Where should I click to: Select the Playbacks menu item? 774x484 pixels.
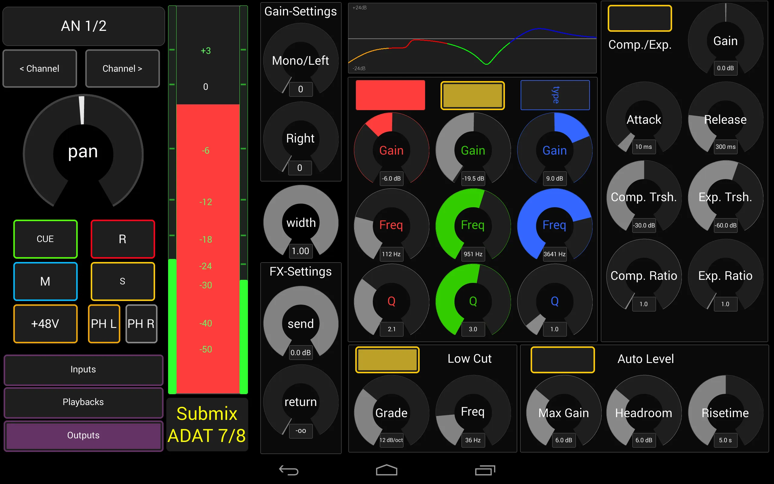[83, 401]
